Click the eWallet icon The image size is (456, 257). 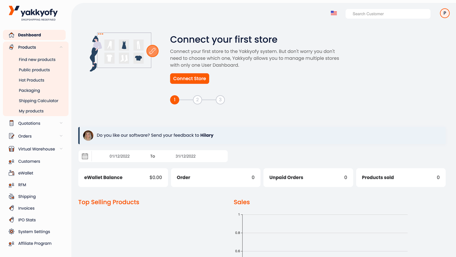pyautogui.click(x=11, y=173)
